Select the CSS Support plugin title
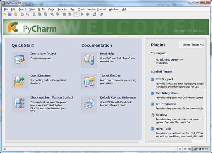The image size is (212, 153). (x=164, y=79)
